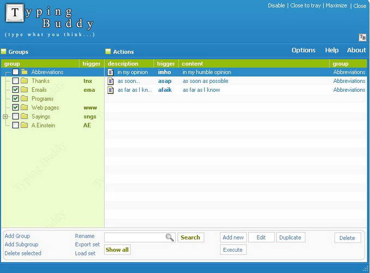
Task: Click the 'sngs' group trigger text
Action: 90,117
